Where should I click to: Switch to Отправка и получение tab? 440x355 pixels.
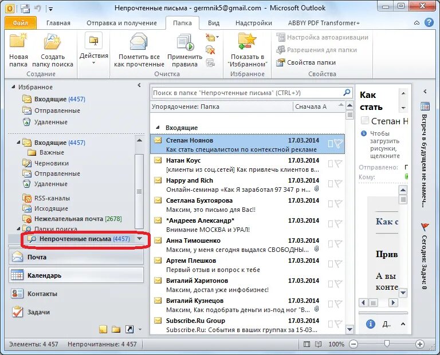click(x=121, y=23)
